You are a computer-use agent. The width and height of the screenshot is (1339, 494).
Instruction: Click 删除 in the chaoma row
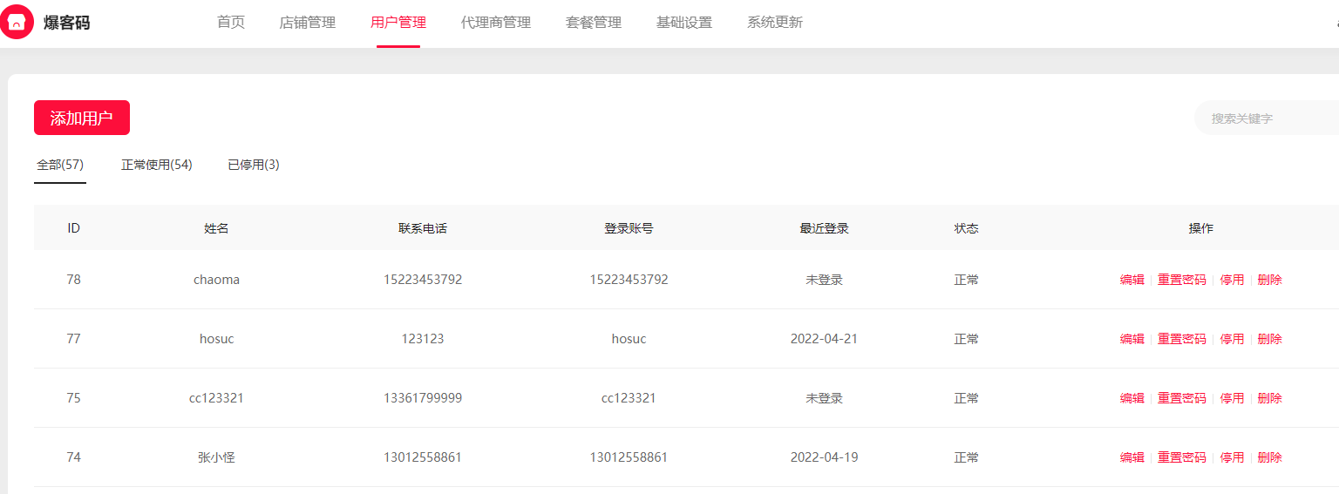[1269, 280]
